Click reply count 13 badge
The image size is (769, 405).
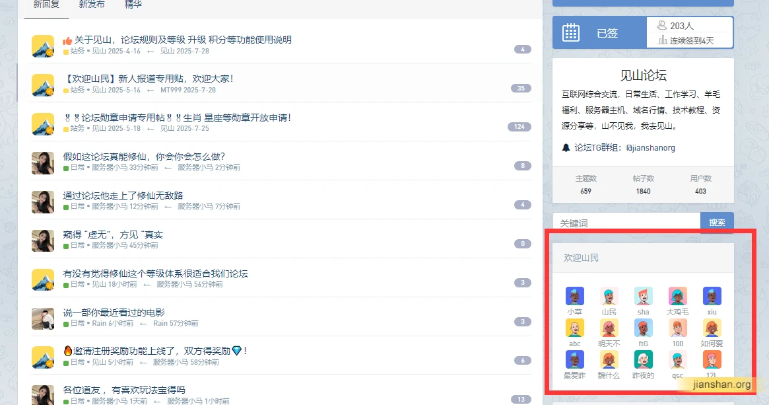(521, 400)
